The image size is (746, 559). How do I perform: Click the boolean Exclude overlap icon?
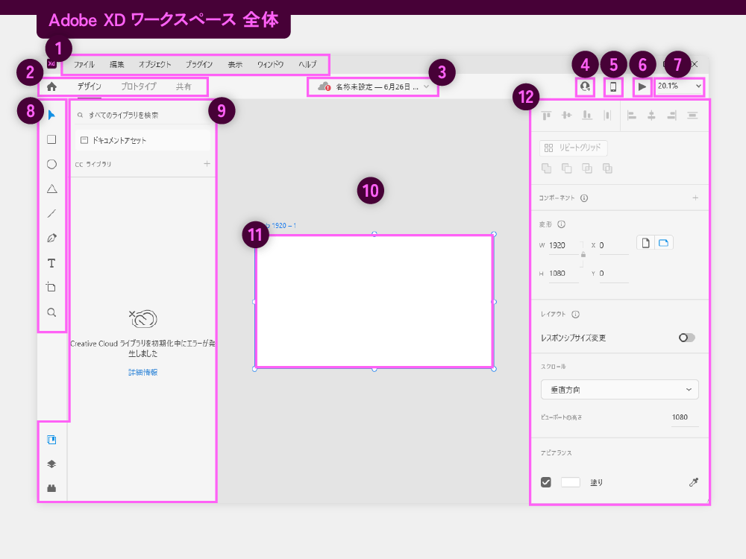point(607,168)
